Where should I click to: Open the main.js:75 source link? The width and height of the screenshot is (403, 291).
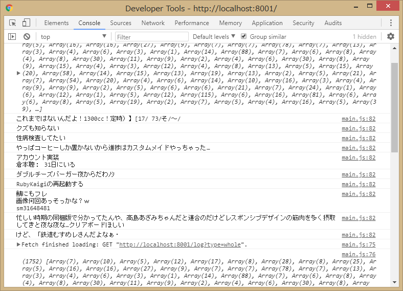pos(359,244)
